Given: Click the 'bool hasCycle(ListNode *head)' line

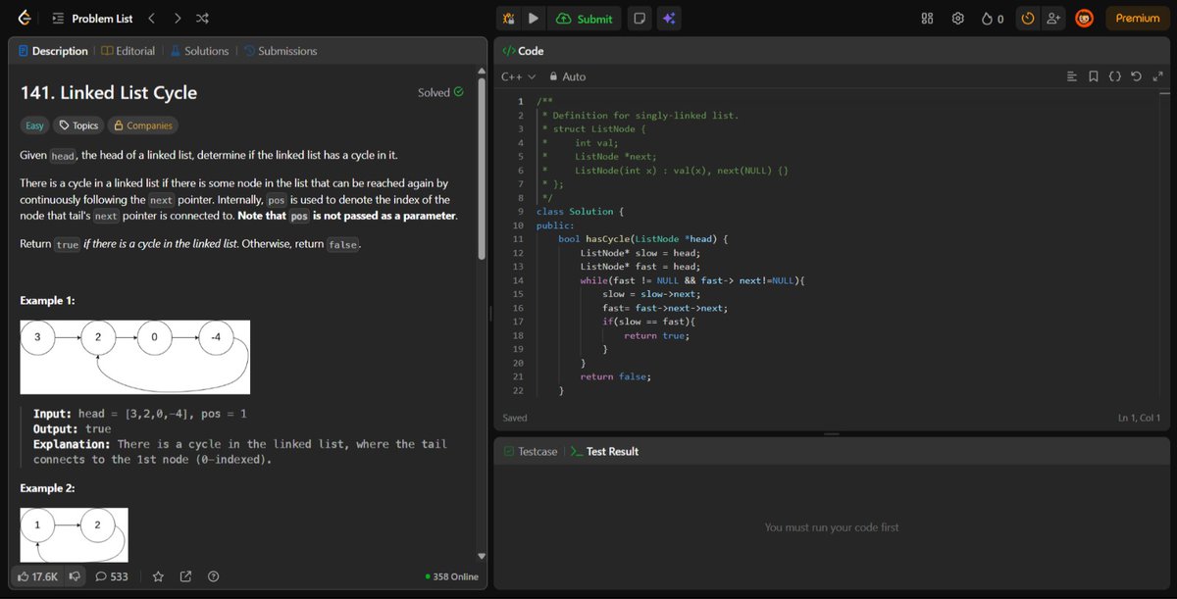Looking at the screenshot, I should pyautogui.click(x=642, y=239).
